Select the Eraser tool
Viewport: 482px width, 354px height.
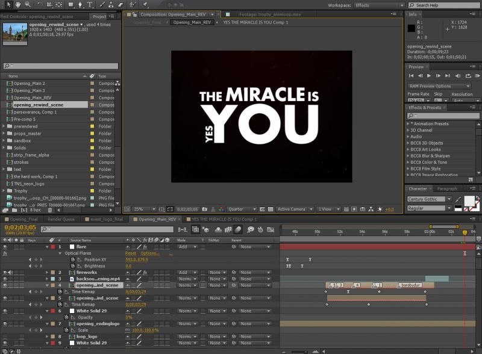(x=120, y=5)
